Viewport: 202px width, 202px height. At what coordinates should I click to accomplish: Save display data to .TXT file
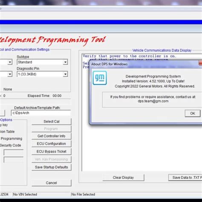coord(185,178)
